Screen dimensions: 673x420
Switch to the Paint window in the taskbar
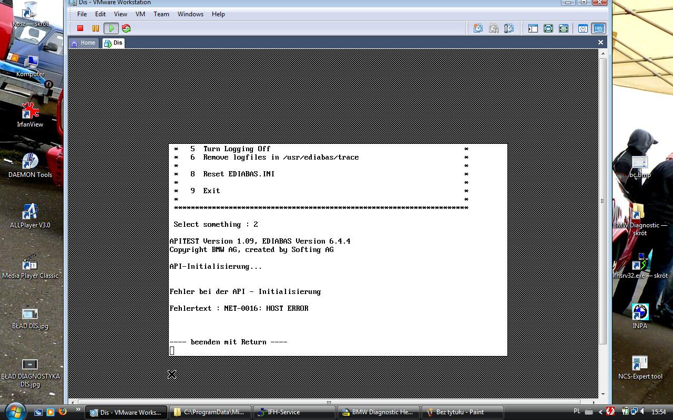point(463,412)
